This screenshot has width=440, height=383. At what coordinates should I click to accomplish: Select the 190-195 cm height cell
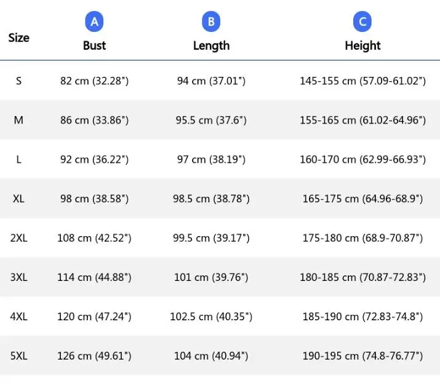click(x=362, y=356)
